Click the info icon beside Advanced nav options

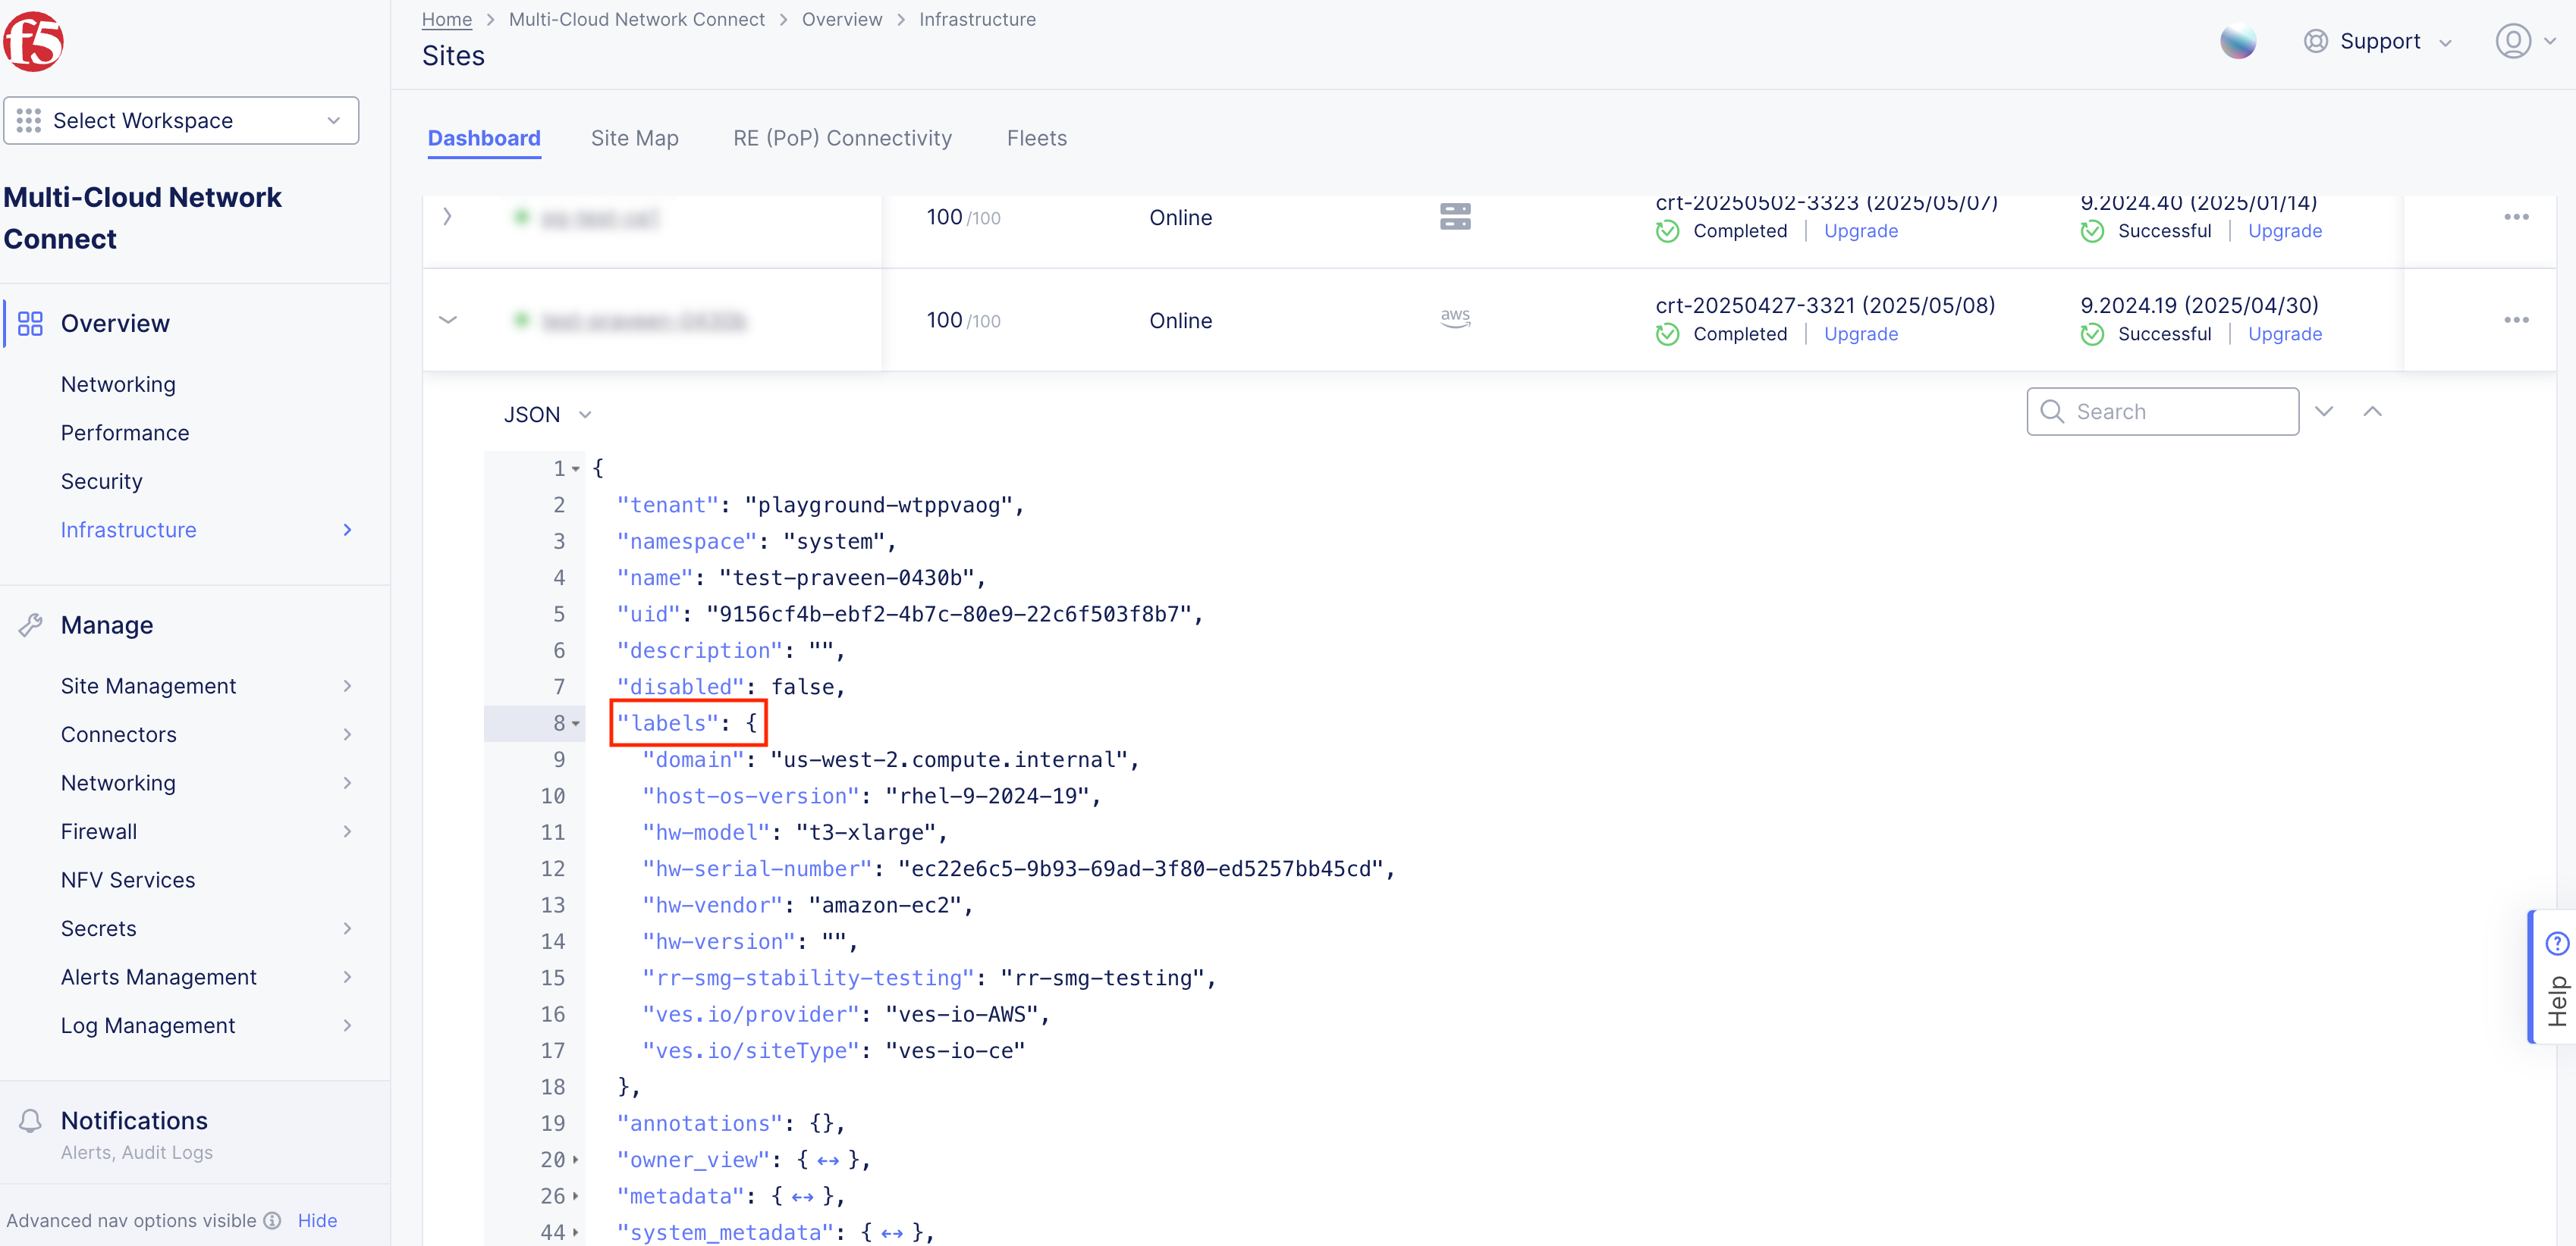point(272,1220)
